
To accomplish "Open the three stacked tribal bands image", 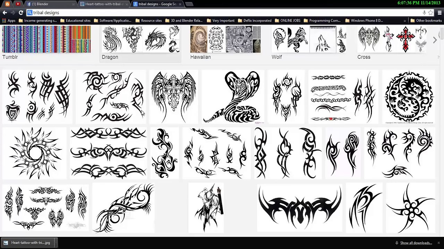I will pos(108,153).
